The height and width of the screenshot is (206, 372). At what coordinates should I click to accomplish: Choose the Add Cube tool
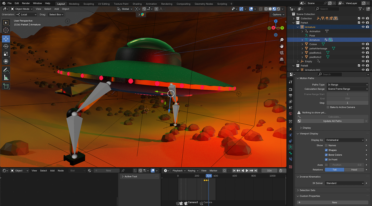pos(6,86)
